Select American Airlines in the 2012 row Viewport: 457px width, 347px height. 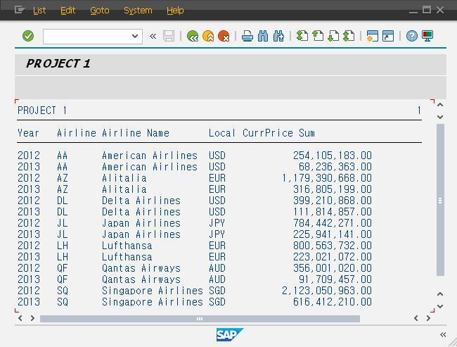150,156
